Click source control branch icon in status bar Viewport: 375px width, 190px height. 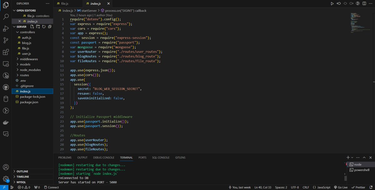(x=12, y=187)
